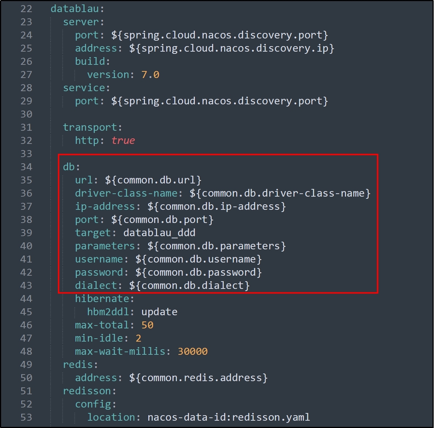Click '${common.db.url}' value
This screenshot has height=428, width=434.
coord(153,180)
